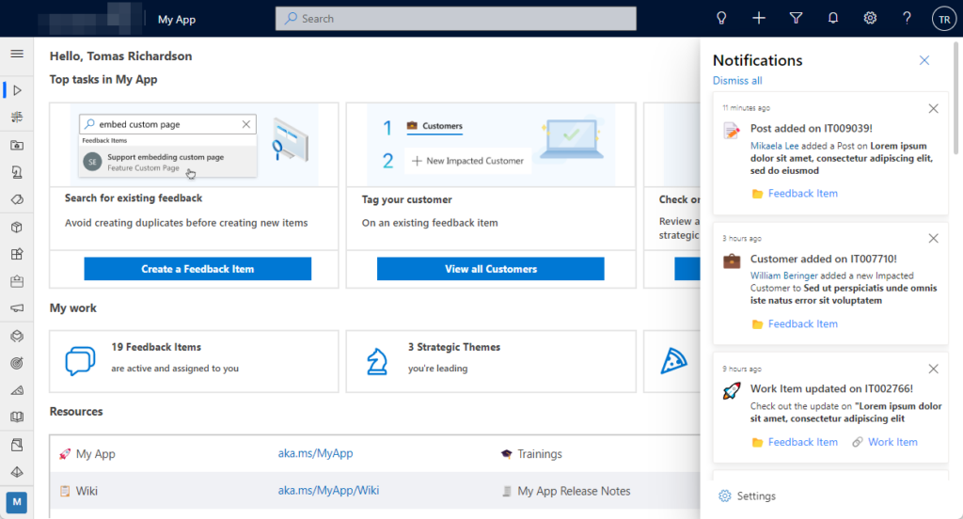Click the notifications bell icon

click(x=833, y=18)
